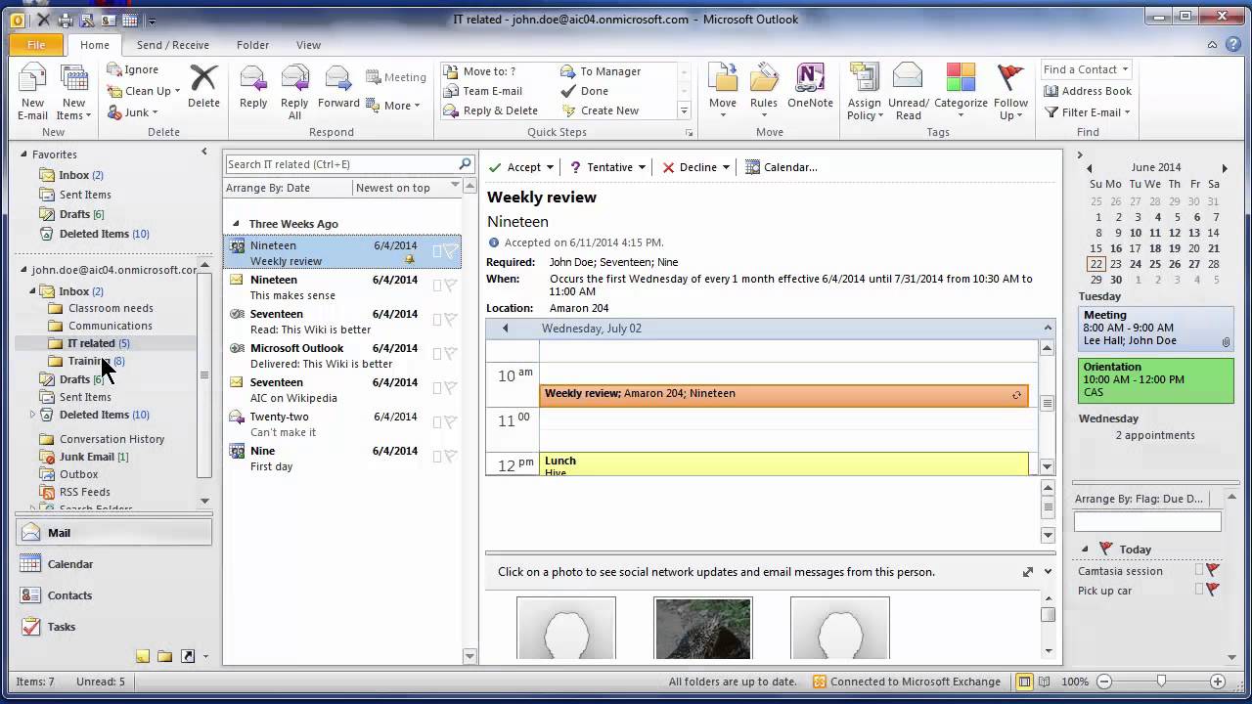Open the New Items menu

tap(73, 93)
